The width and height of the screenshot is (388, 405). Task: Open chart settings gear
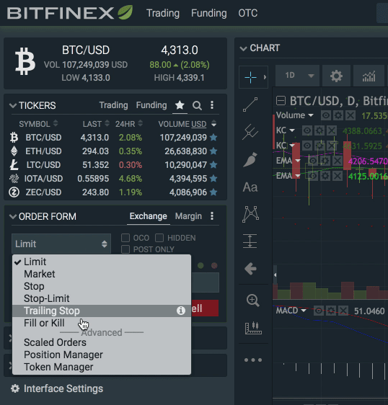click(336, 76)
